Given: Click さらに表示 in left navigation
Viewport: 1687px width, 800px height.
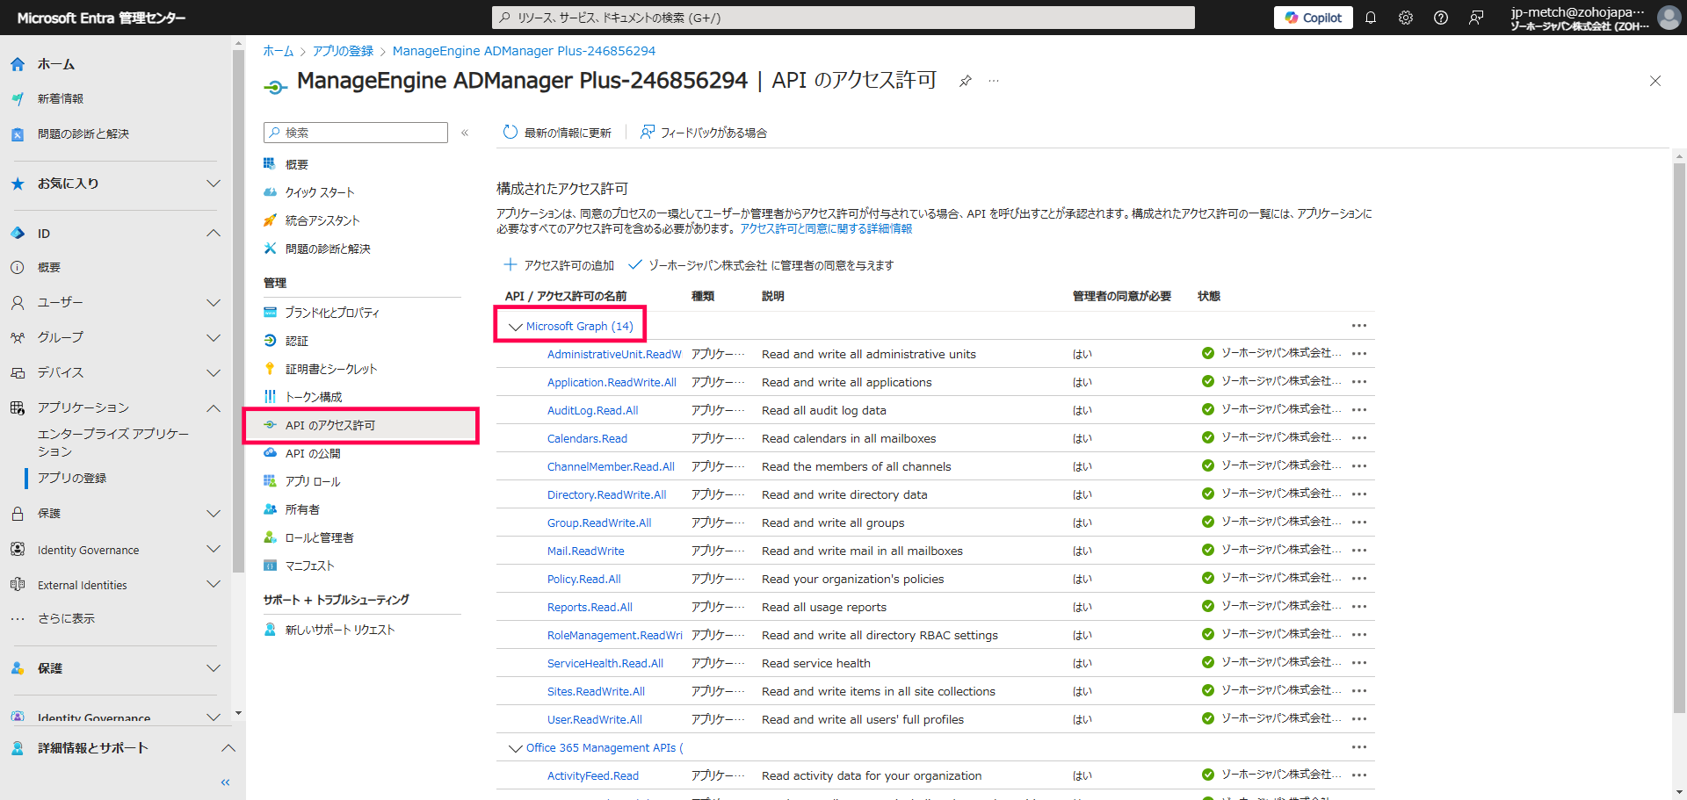Looking at the screenshot, I should (66, 619).
